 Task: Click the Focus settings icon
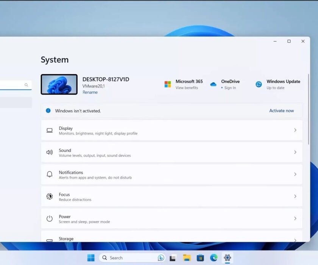(50, 196)
